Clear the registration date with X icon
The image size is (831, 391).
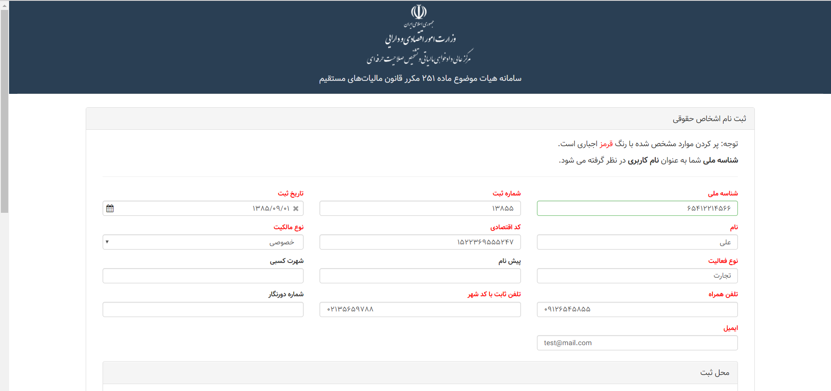296,208
